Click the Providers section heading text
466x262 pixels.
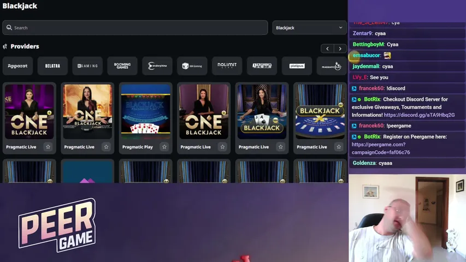[25, 46]
